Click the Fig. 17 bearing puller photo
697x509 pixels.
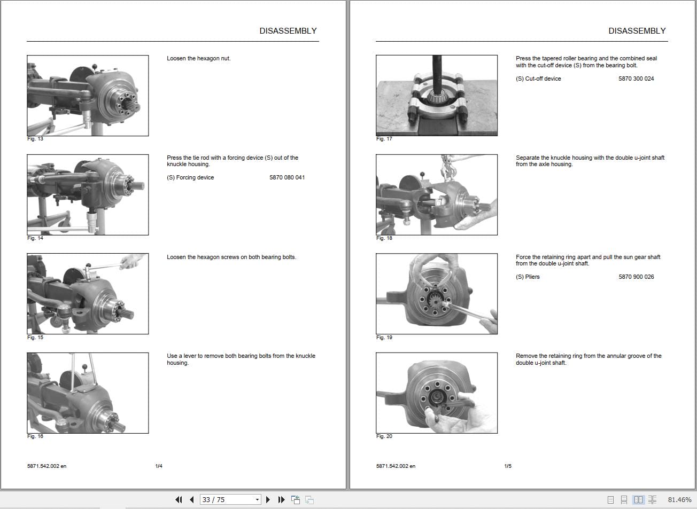point(437,95)
